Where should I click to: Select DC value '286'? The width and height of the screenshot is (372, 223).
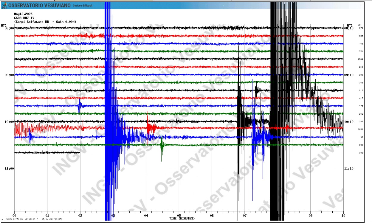coord(361,67)
